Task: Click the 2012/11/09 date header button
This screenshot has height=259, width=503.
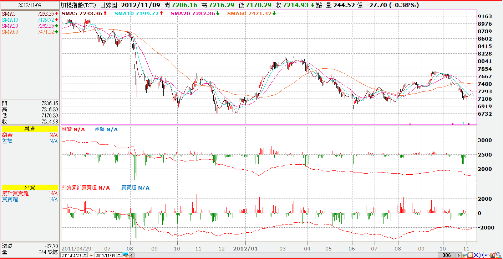Action: (x=30, y=5)
